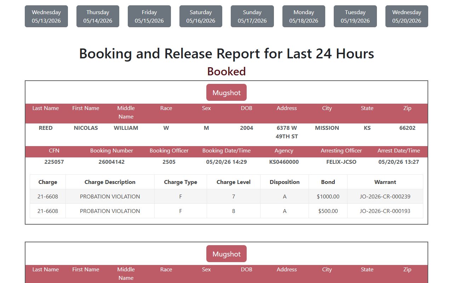
Task: Select the DOB value 2004
Action: click(x=247, y=128)
